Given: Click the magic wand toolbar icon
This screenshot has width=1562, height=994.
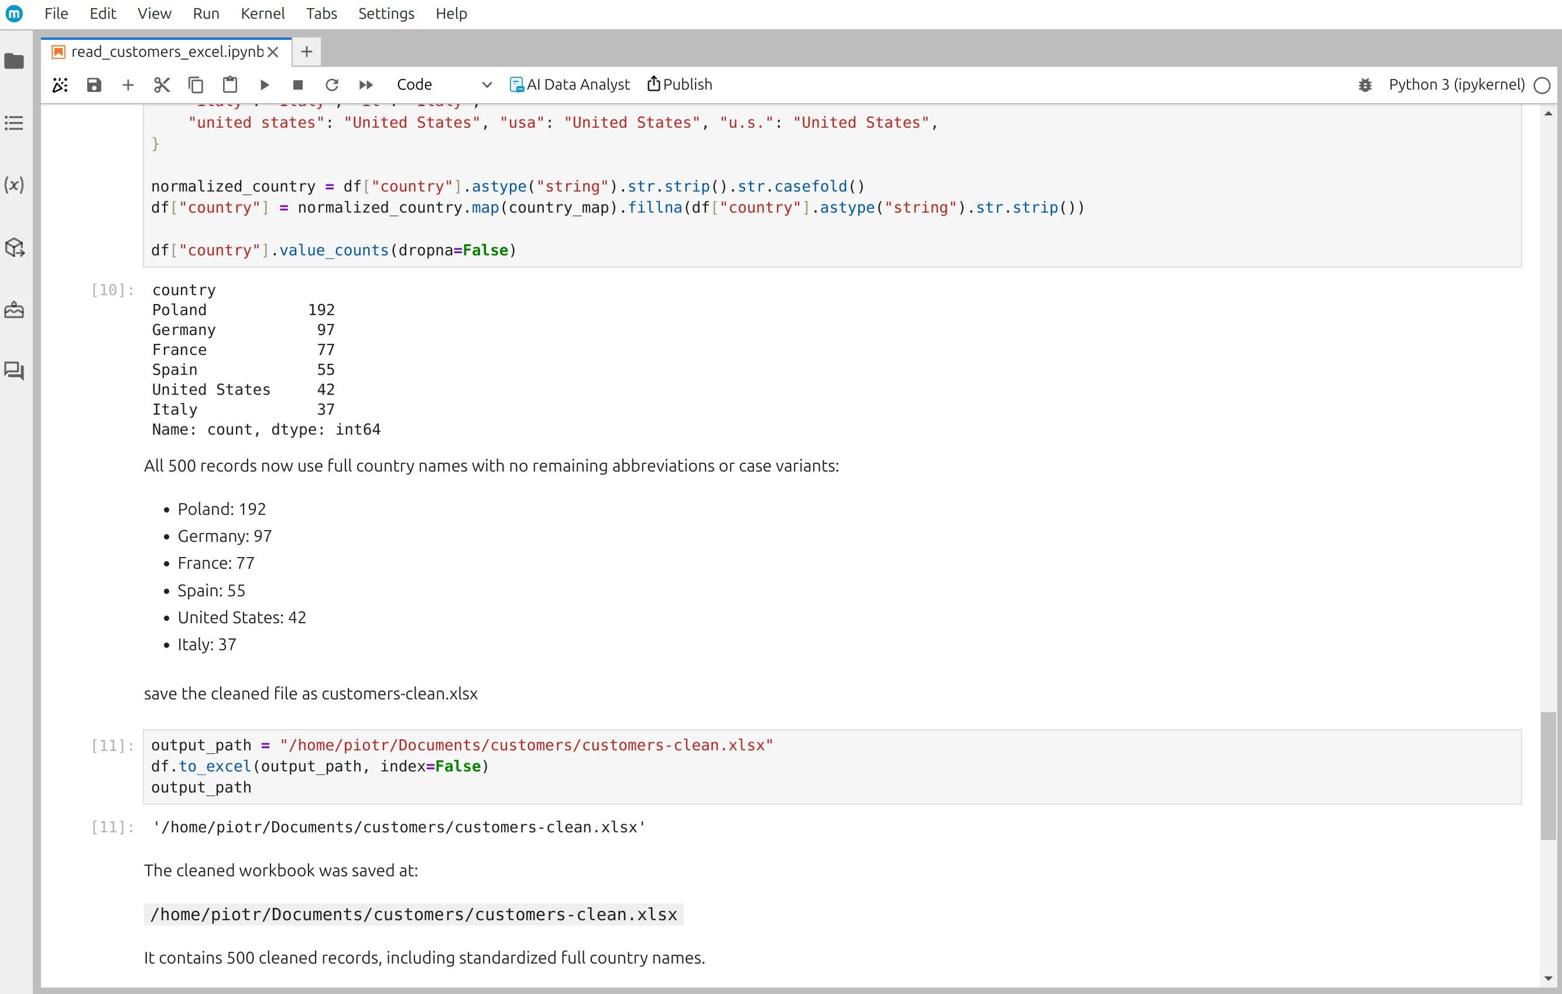Looking at the screenshot, I should (x=60, y=85).
